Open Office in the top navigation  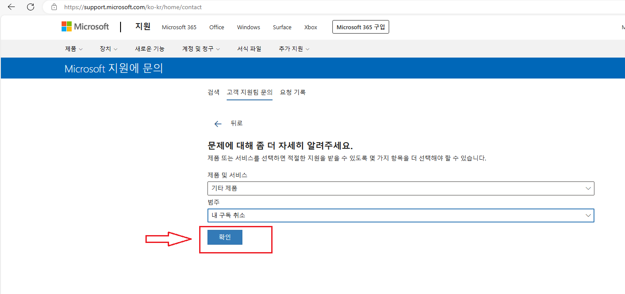(x=217, y=27)
